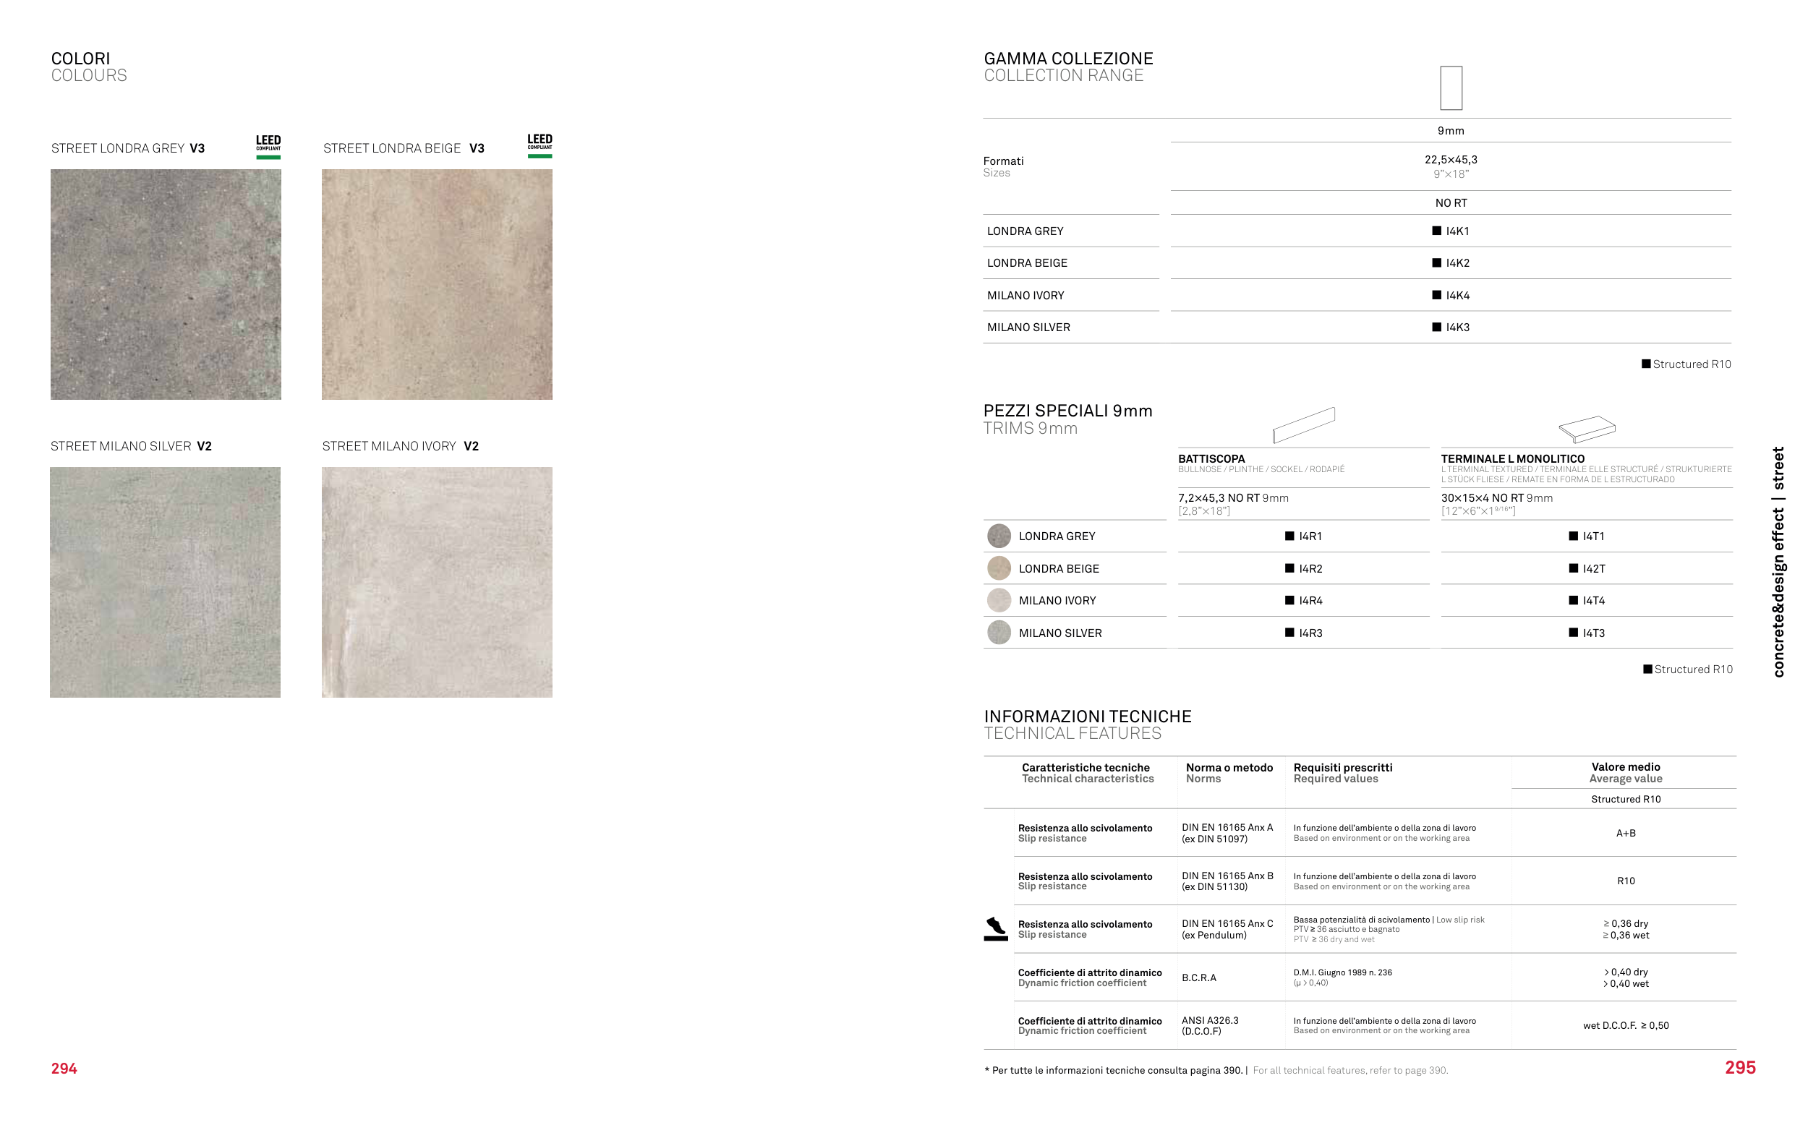Click Structured R10 legend under trims table

coord(1687,669)
